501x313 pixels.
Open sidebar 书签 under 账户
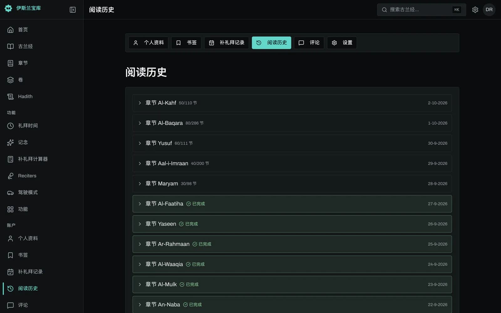tap(42, 255)
